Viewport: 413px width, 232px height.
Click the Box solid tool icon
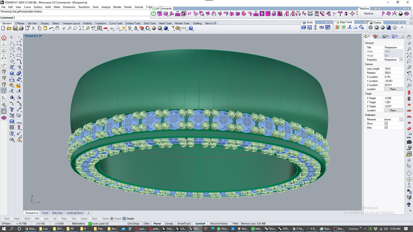click(x=12, y=73)
